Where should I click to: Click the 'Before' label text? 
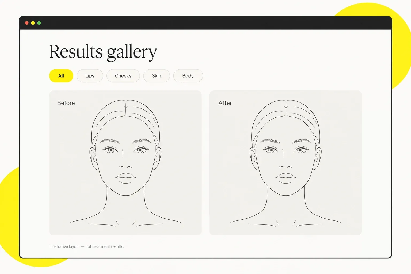click(x=66, y=103)
